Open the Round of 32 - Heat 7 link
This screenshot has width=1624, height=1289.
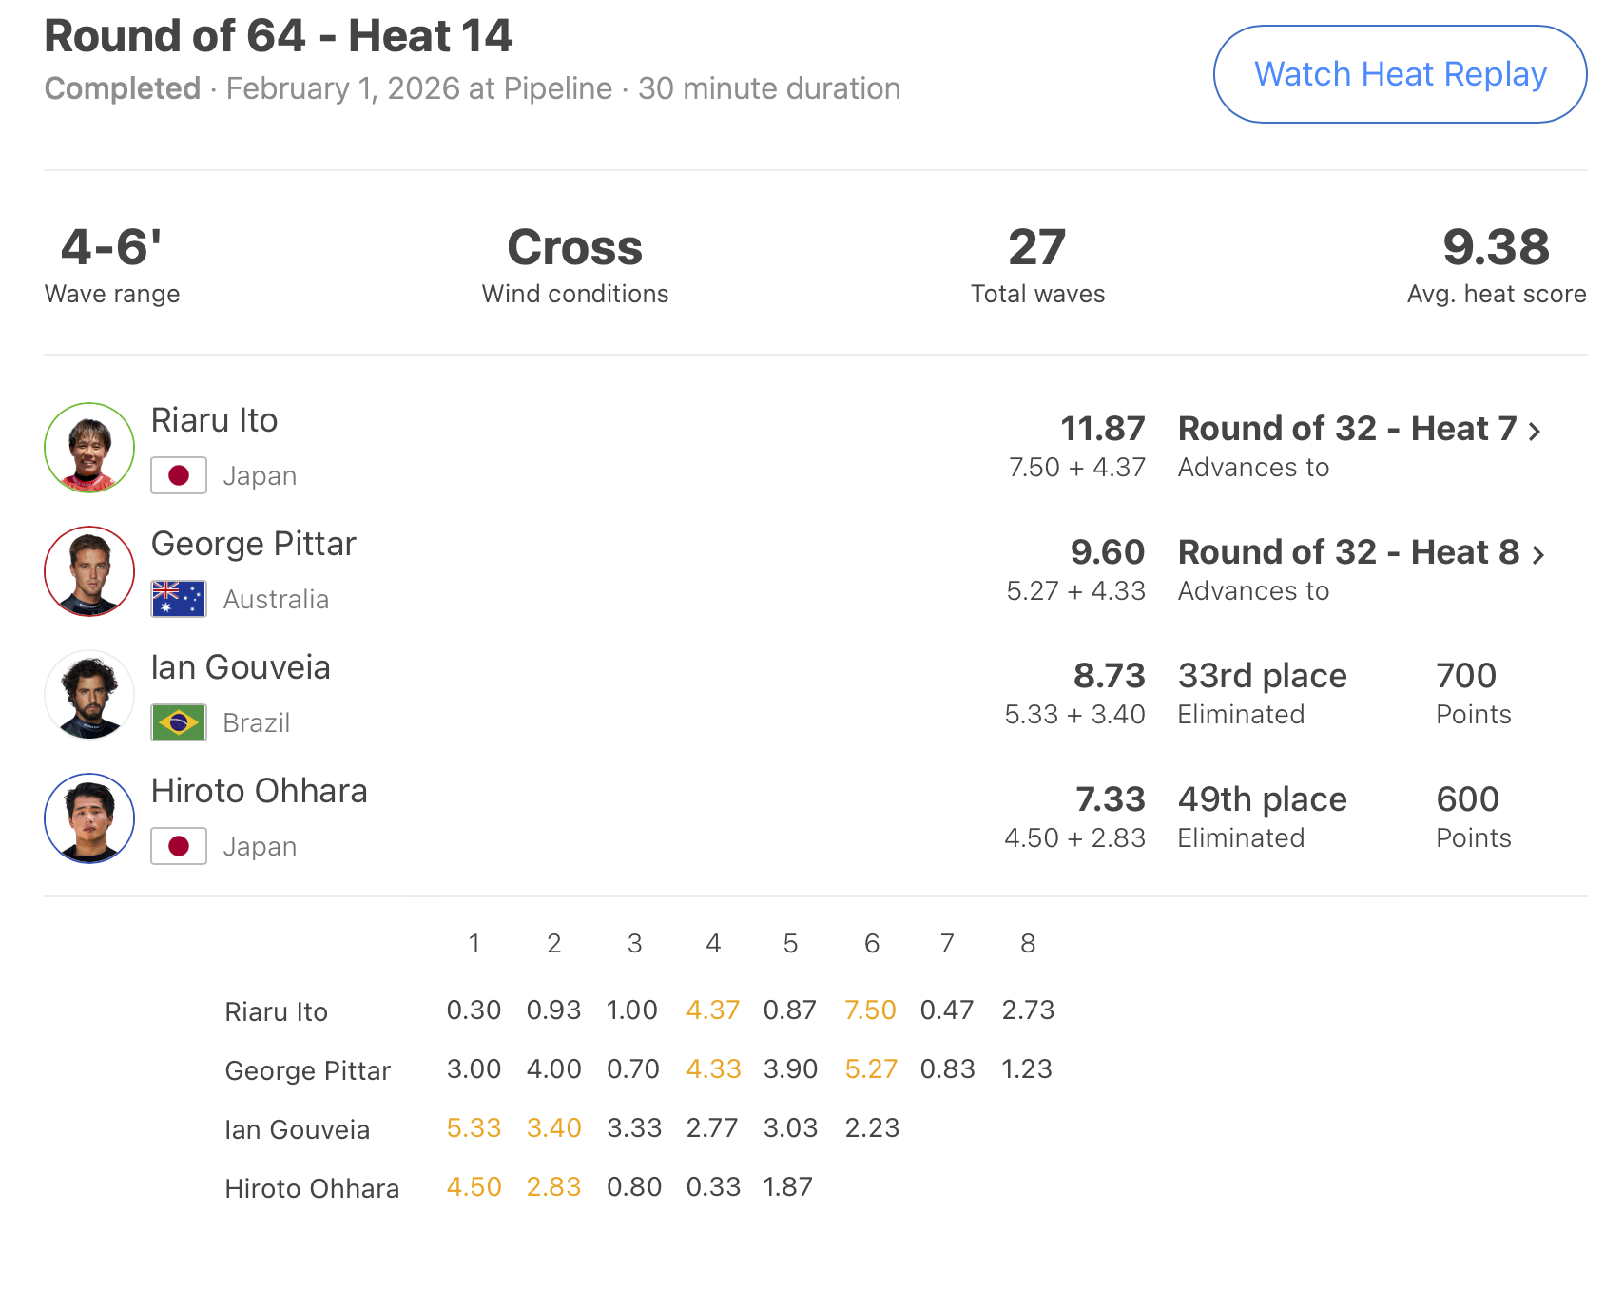click(x=1346, y=429)
